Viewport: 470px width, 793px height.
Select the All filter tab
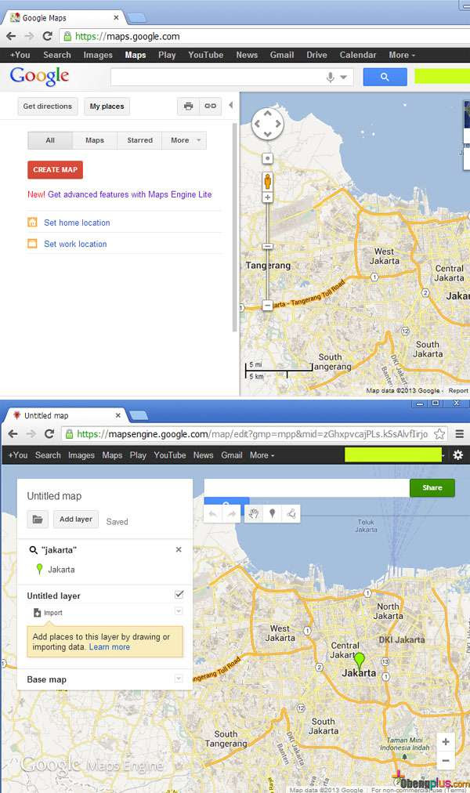(x=50, y=140)
